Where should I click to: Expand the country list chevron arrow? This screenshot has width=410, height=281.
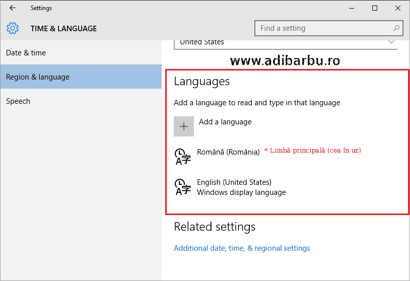(x=391, y=42)
